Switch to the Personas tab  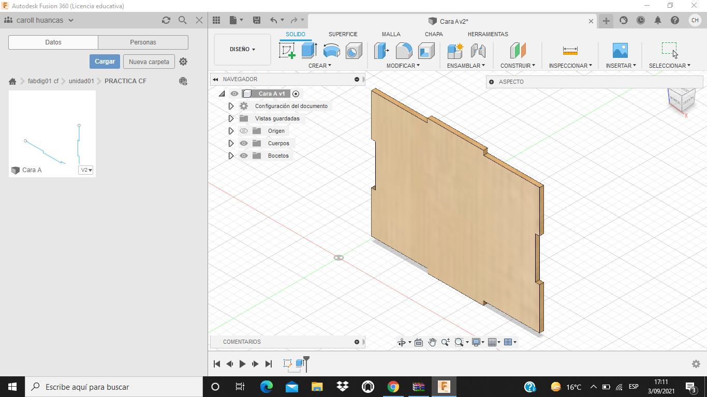click(x=143, y=42)
